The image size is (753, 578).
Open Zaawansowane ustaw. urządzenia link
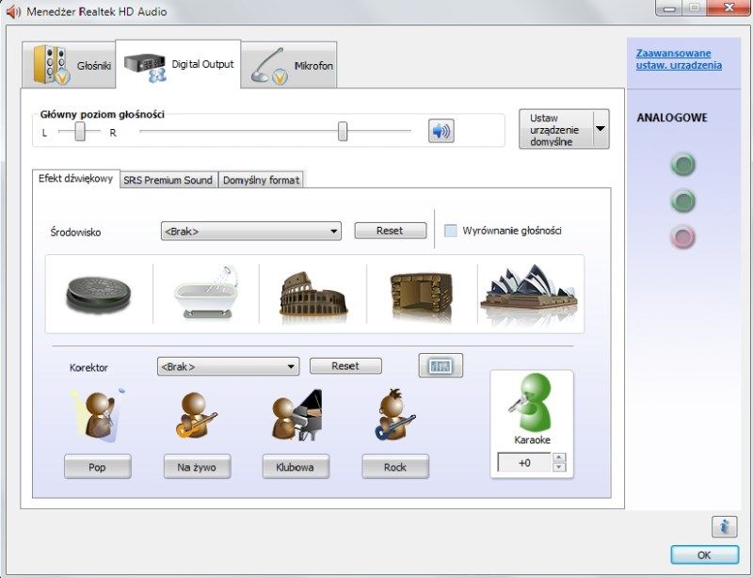[679, 59]
